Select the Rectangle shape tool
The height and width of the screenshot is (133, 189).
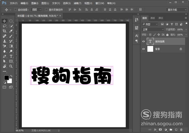point(11,61)
